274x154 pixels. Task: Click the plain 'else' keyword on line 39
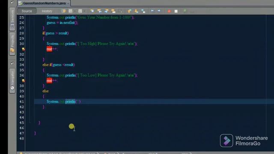pyautogui.click(x=45, y=91)
